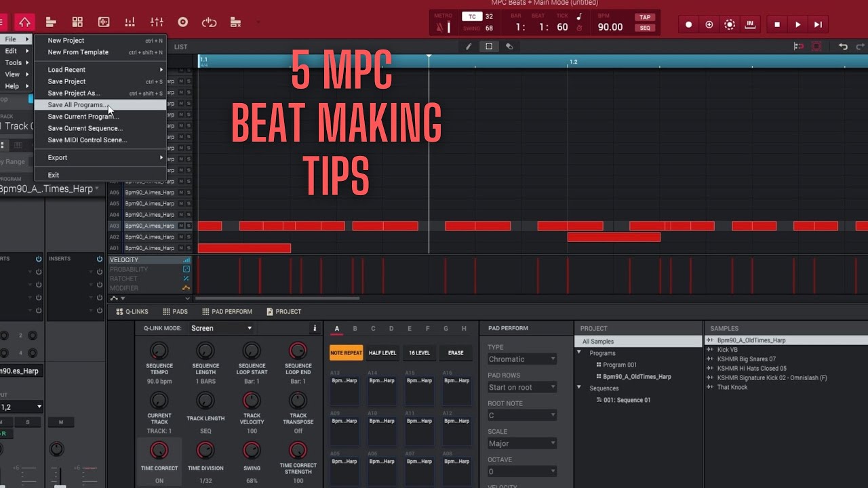The image size is (868, 488).
Task: Click the Automation read/write icon
Action: pyautogui.click(x=730, y=24)
